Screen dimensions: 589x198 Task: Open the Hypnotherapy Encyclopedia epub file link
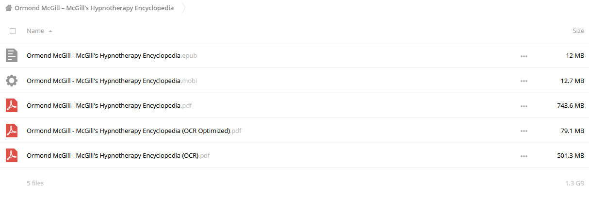(x=112, y=56)
